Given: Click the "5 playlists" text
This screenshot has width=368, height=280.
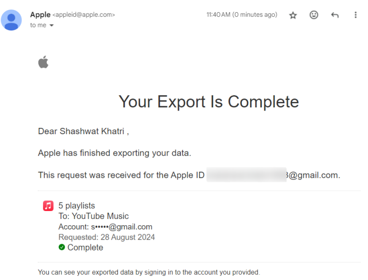Looking at the screenshot, I should [77, 206].
